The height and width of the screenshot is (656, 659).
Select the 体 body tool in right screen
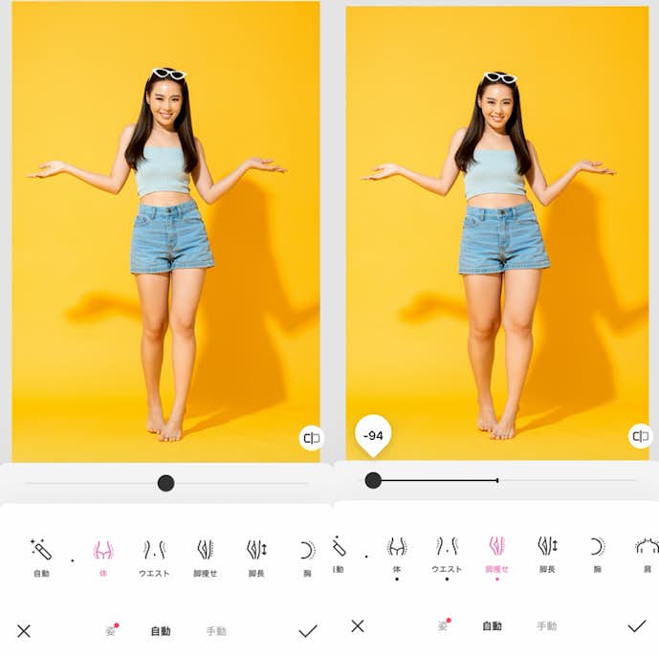point(396,554)
